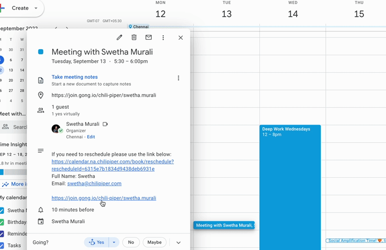Toggle the Swetha calendar checkbox
The height and width of the screenshot is (250, 386).
point(2,210)
